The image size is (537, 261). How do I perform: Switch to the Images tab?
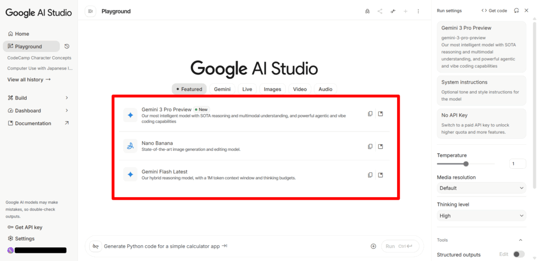pos(272,89)
